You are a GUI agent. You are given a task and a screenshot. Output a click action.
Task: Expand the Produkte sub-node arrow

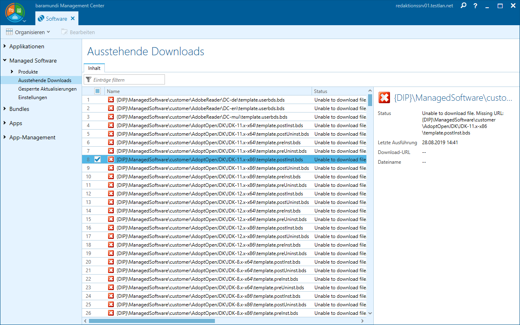(13, 72)
